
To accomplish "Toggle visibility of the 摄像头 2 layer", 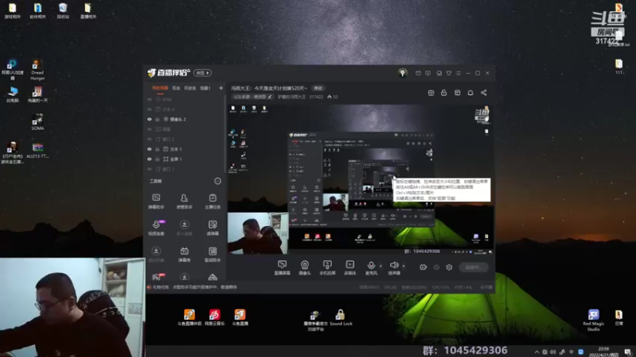I will tap(149, 120).
